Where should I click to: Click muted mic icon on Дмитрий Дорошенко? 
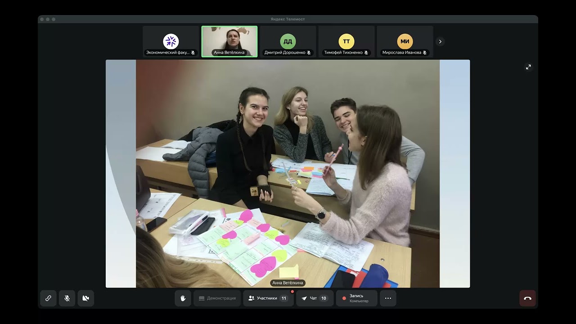(309, 53)
